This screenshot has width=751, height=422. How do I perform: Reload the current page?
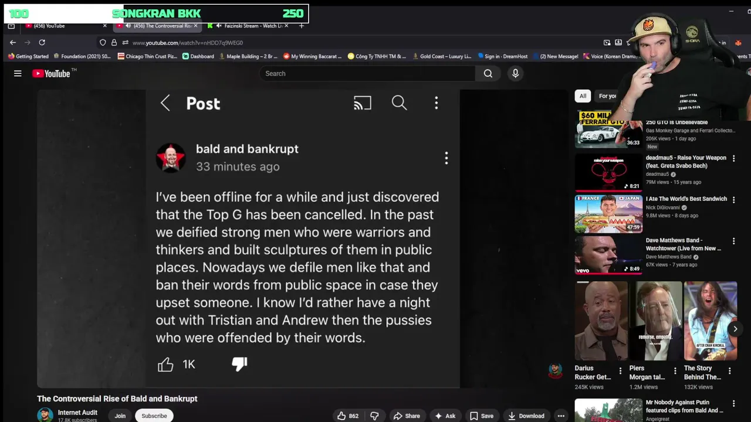coord(42,42)
